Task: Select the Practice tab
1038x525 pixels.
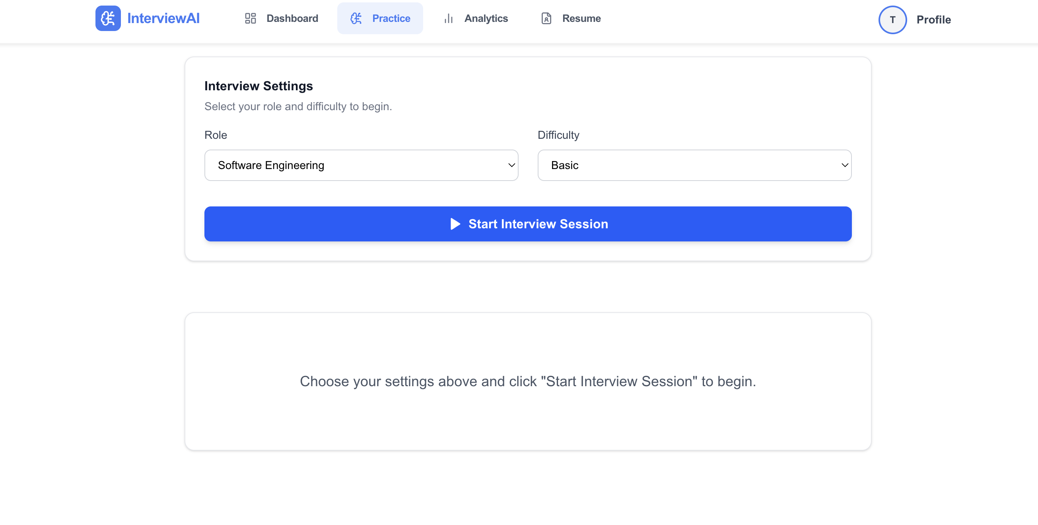Action: pyautogui.click(x=391, y=19)
